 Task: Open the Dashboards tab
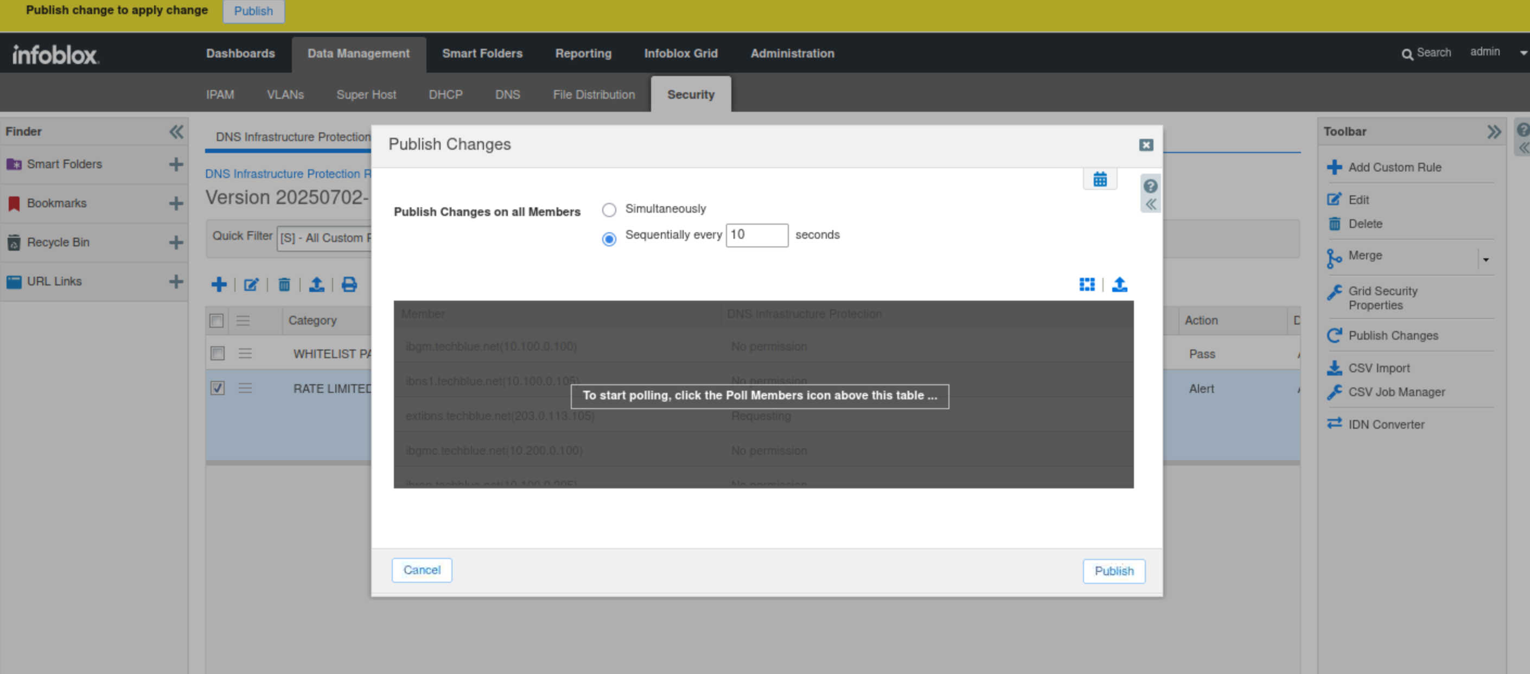click(240, 53)
